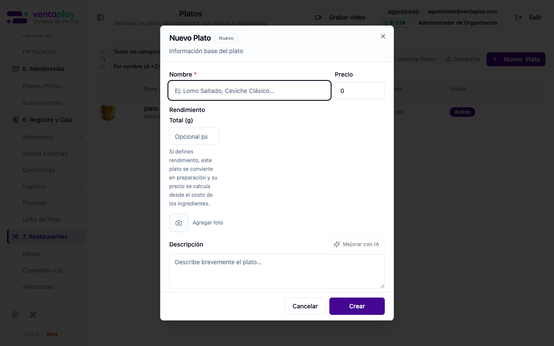Focus the Nombre text field
Viewport: 554px width, 346px height.
click(250, 91)
